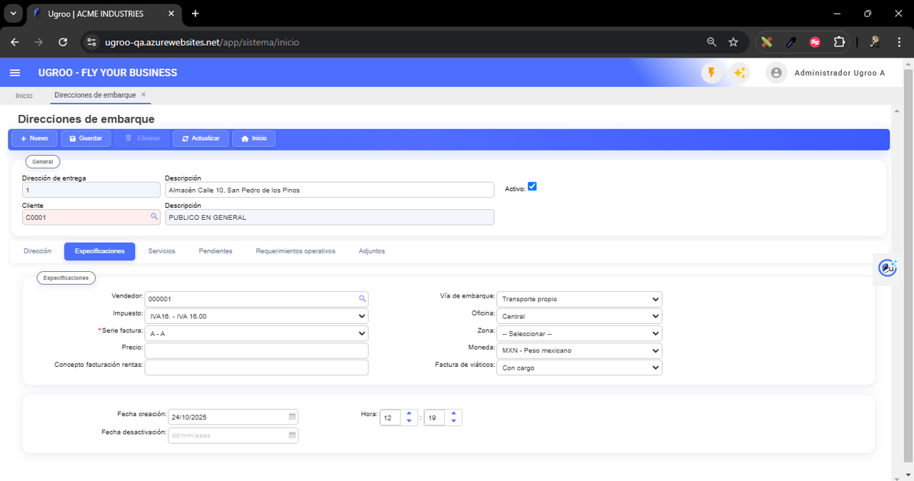914x481 pixels.
Task: Click the search icon in Cliente field
Action: [x=154, y=217]
